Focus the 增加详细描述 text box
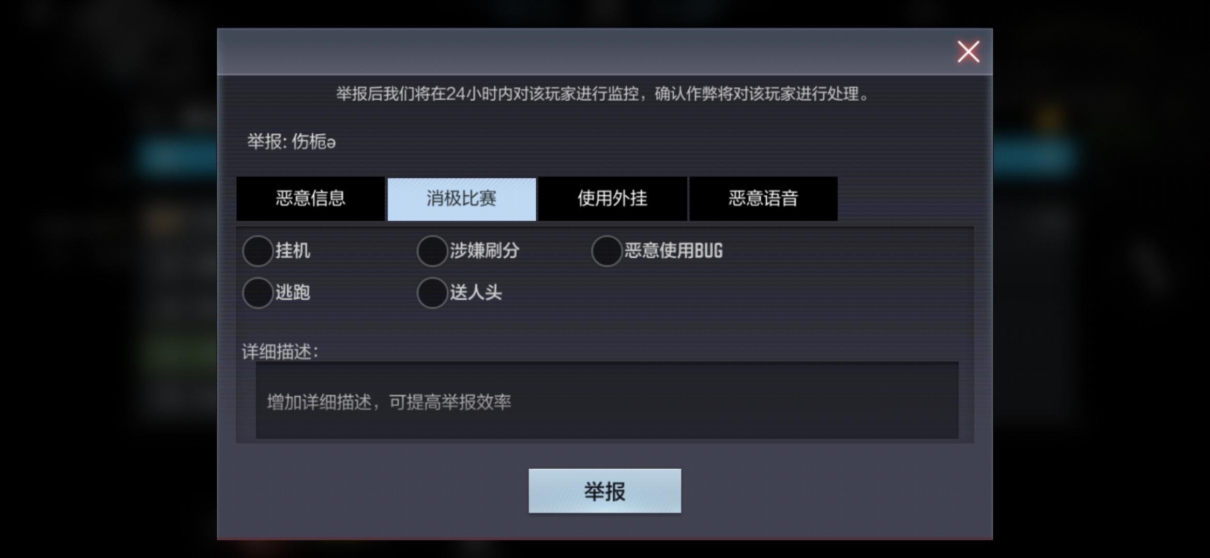Screen dimensions: 1210x558 [x=607, y=400]
